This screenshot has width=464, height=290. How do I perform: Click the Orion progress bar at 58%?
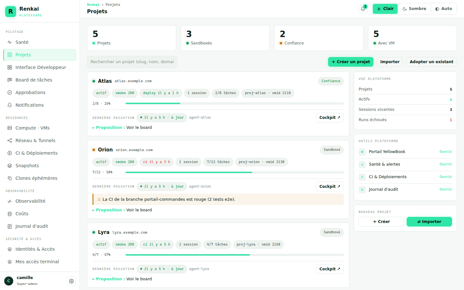click(x=235, y=172)
